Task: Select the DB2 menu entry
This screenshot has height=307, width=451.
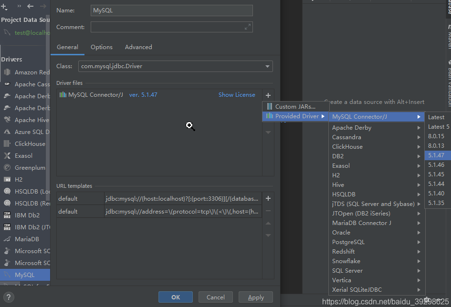Action: [377, 156]
